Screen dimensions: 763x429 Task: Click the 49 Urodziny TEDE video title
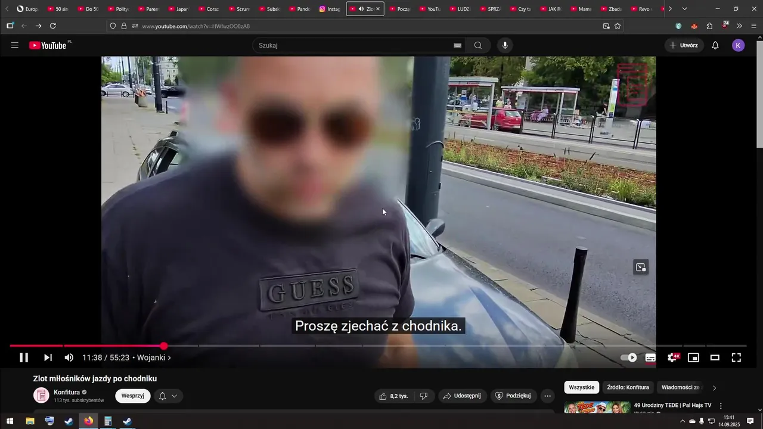[x=672, y=405]
